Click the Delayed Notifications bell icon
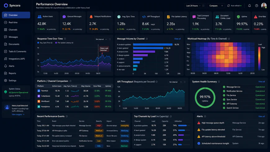The height and width of the screenshot is (152, 270). click(91, 17)
